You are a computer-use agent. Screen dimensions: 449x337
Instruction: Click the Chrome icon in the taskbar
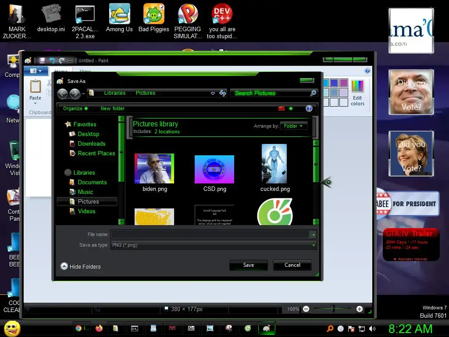click(78, 328)
